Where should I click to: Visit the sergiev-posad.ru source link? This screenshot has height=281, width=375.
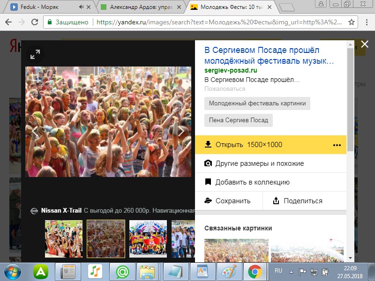(x=231, y=71)
